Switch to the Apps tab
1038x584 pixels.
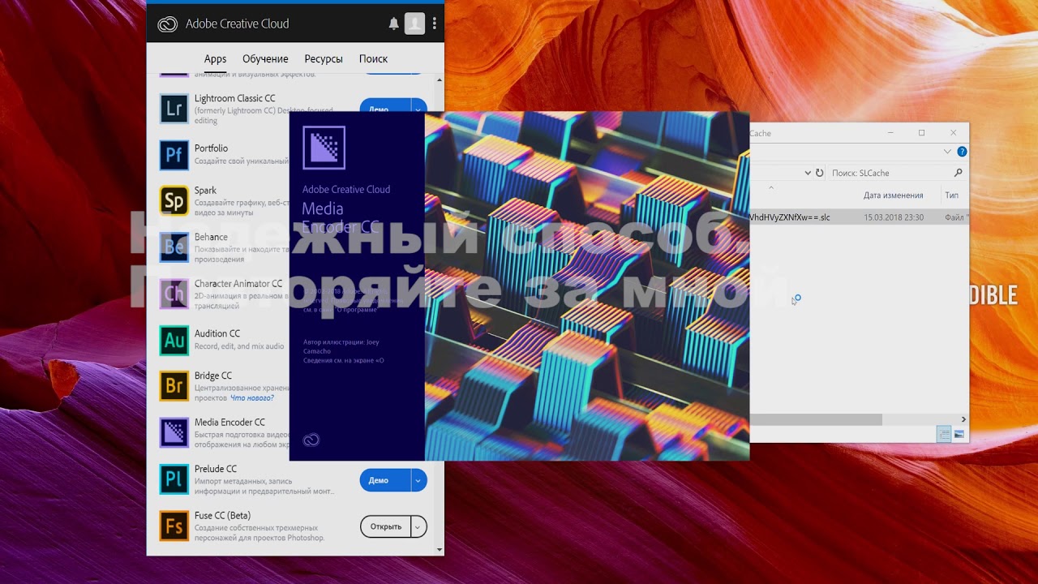215,59
